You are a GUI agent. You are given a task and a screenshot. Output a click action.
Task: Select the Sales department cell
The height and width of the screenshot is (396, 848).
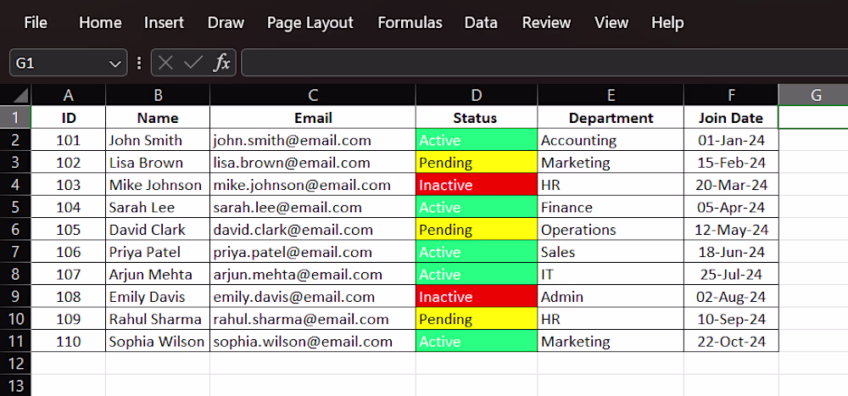point(611,252)
